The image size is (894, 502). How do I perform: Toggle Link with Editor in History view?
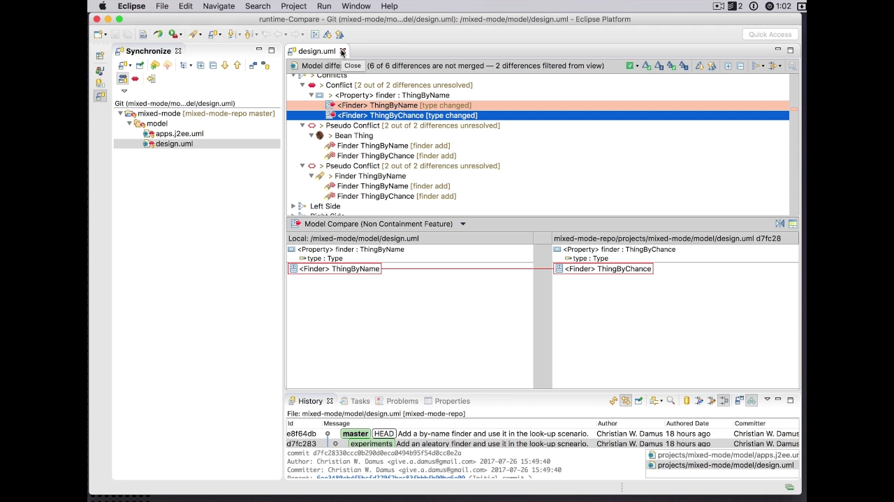click(626, 401)
